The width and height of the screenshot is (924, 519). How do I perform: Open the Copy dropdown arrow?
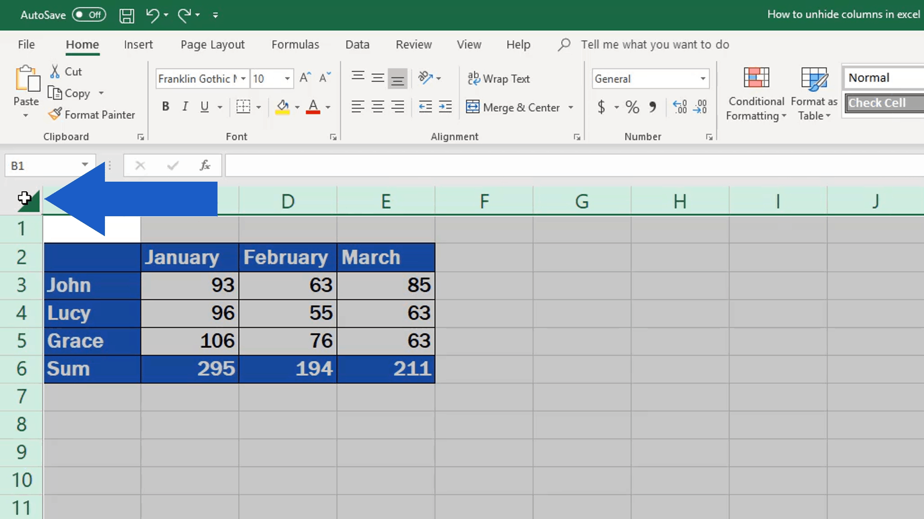tap(101, 93)
